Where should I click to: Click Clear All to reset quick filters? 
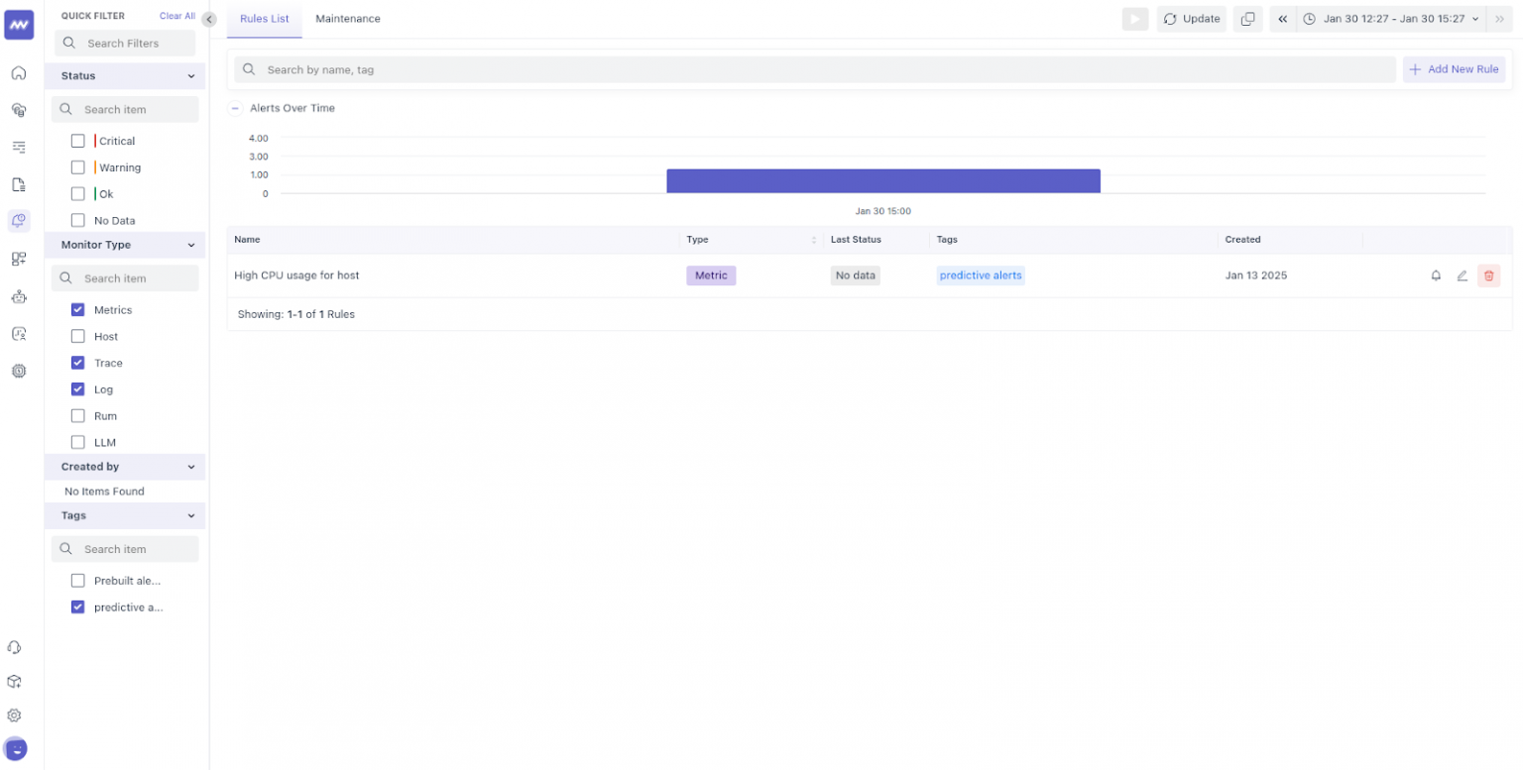(176, 16)
